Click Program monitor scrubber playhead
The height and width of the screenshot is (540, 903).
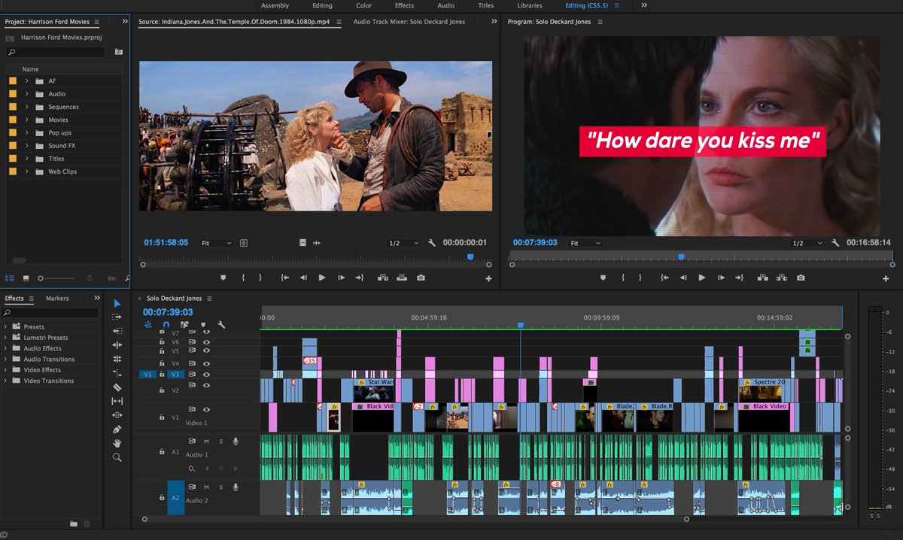pos(681,256)
